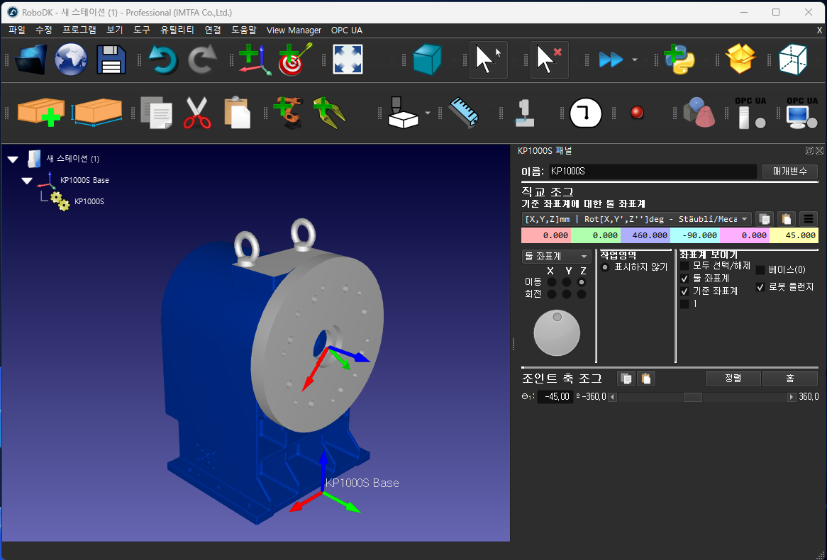Add a reference frame from toolbar

tap(253, 60)
